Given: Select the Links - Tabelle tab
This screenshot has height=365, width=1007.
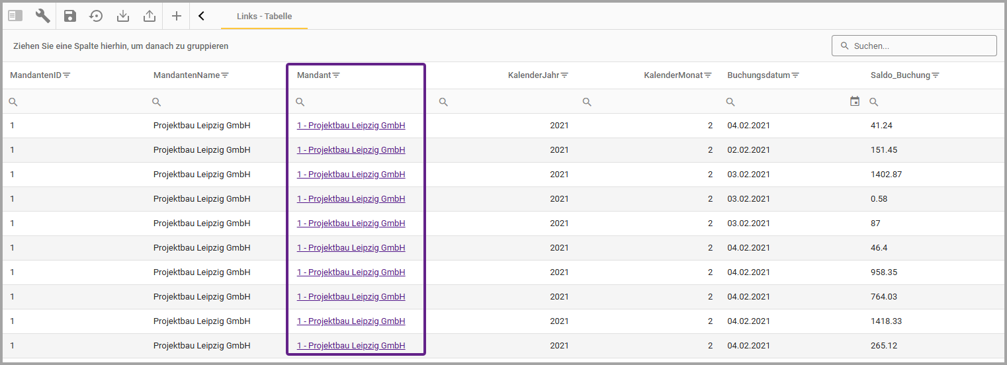Looking at the screenshot, I should click(x=264, y=17).
